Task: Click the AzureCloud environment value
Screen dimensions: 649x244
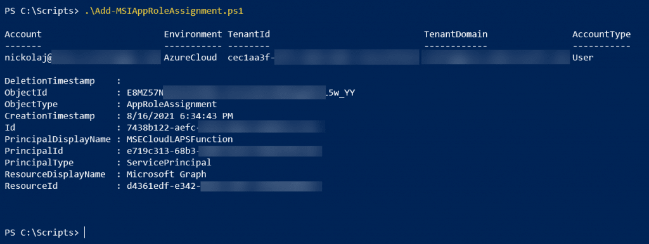Action: [x=190, y=58]
